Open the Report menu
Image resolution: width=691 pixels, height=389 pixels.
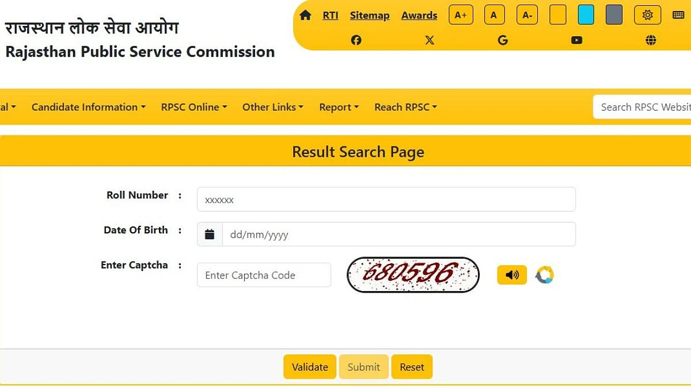tap(339, 107)
